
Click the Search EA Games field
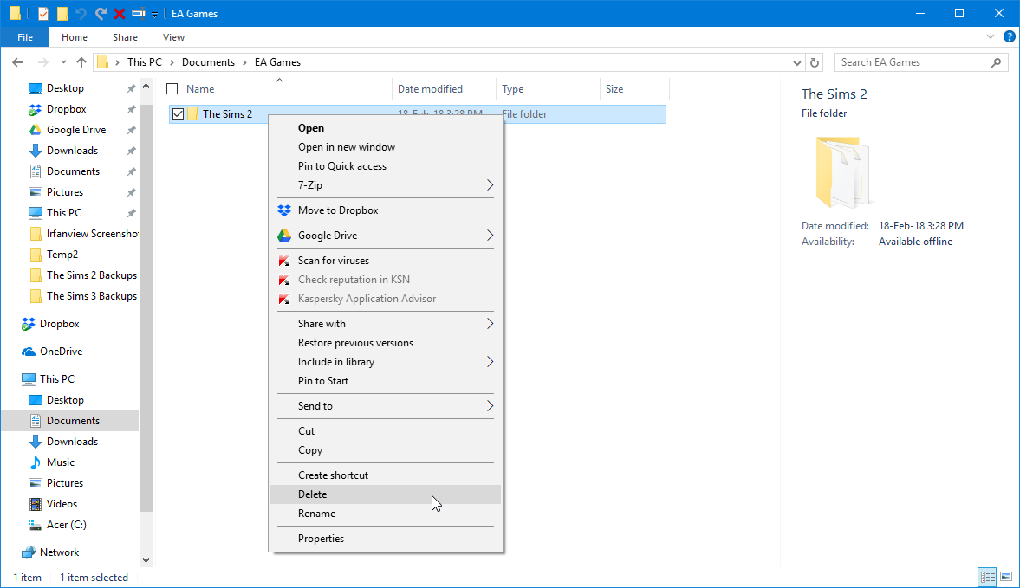tap(913, 62)
